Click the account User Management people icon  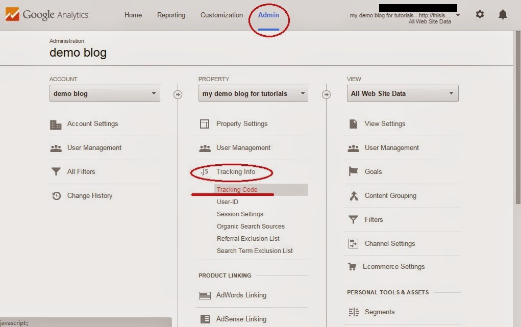(x=56, y=148)
